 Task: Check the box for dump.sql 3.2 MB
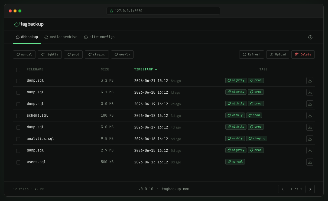(x=18, y=81)
